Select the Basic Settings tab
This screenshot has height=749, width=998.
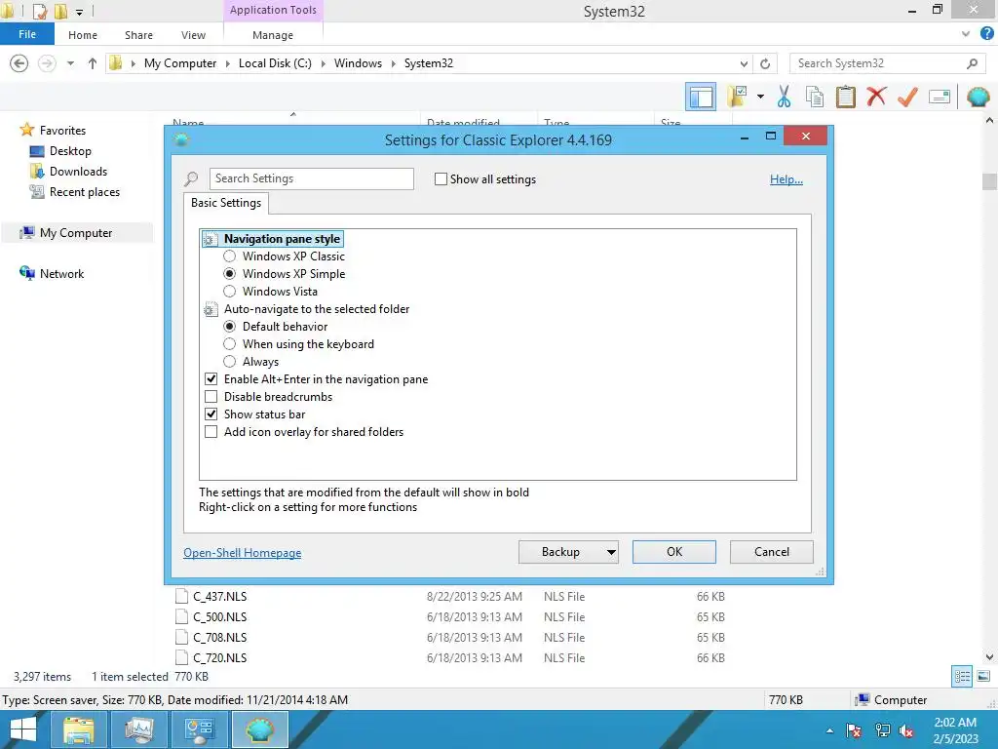226,203
